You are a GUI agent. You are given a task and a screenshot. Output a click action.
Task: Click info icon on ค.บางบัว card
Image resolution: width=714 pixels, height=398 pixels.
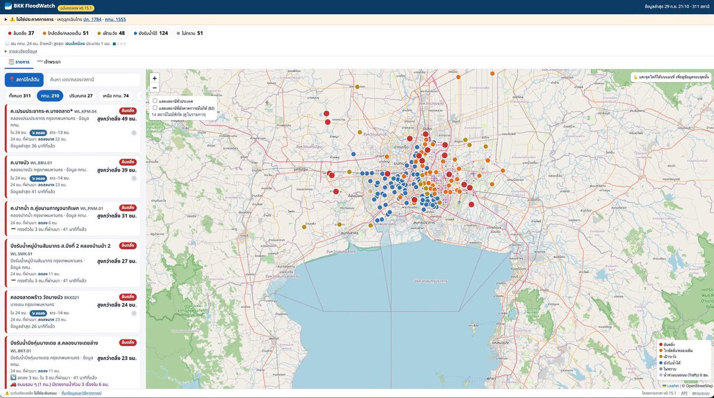tap(134, 178)
